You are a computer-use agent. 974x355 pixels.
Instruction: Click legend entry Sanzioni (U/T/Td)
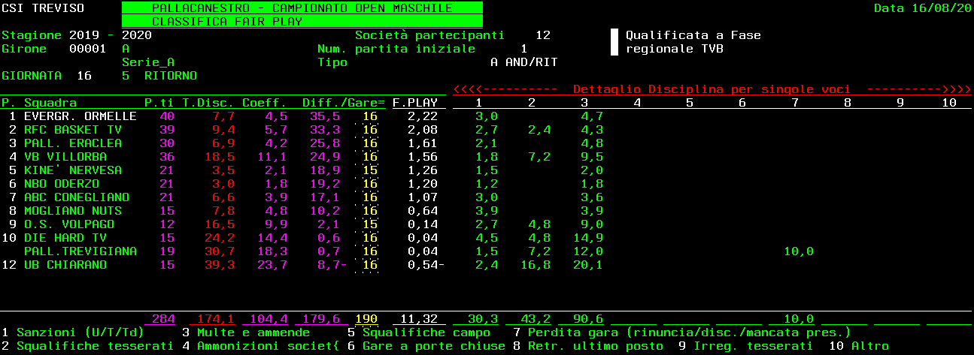[x=80, y=332]
